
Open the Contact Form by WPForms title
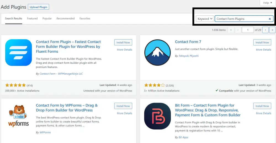tap(67, 108)
